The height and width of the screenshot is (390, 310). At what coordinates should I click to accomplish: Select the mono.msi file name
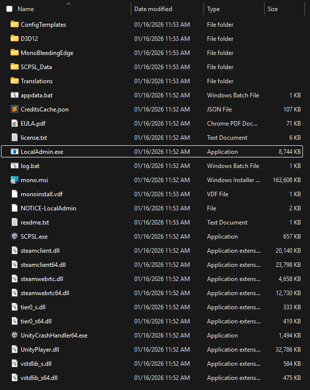(34, 180)
